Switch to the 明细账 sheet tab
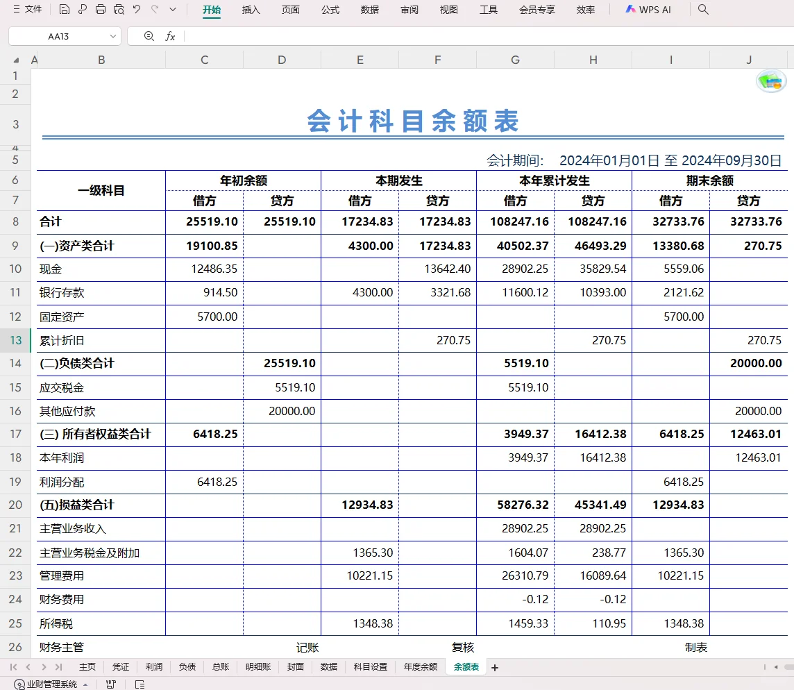The height and width of the screenshot is (690, 794). click(x=258, y=667)
